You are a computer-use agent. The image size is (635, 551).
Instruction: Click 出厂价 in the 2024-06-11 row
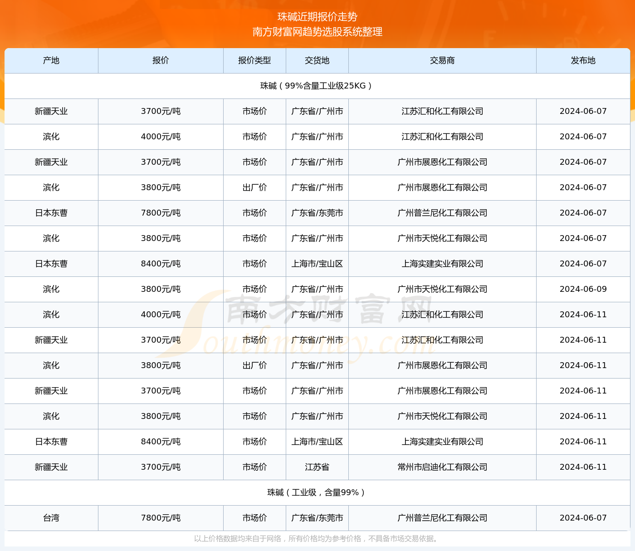click(x=254, y=365)
